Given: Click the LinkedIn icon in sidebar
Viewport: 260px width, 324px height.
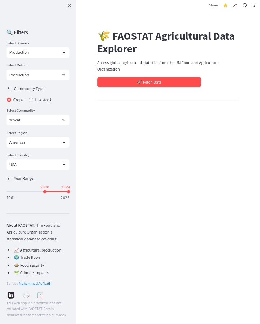Looking at the screenshot, I should 11,295.
